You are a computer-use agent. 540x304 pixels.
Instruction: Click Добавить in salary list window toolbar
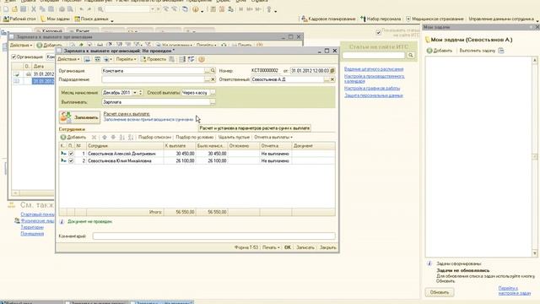click(49, 45)
